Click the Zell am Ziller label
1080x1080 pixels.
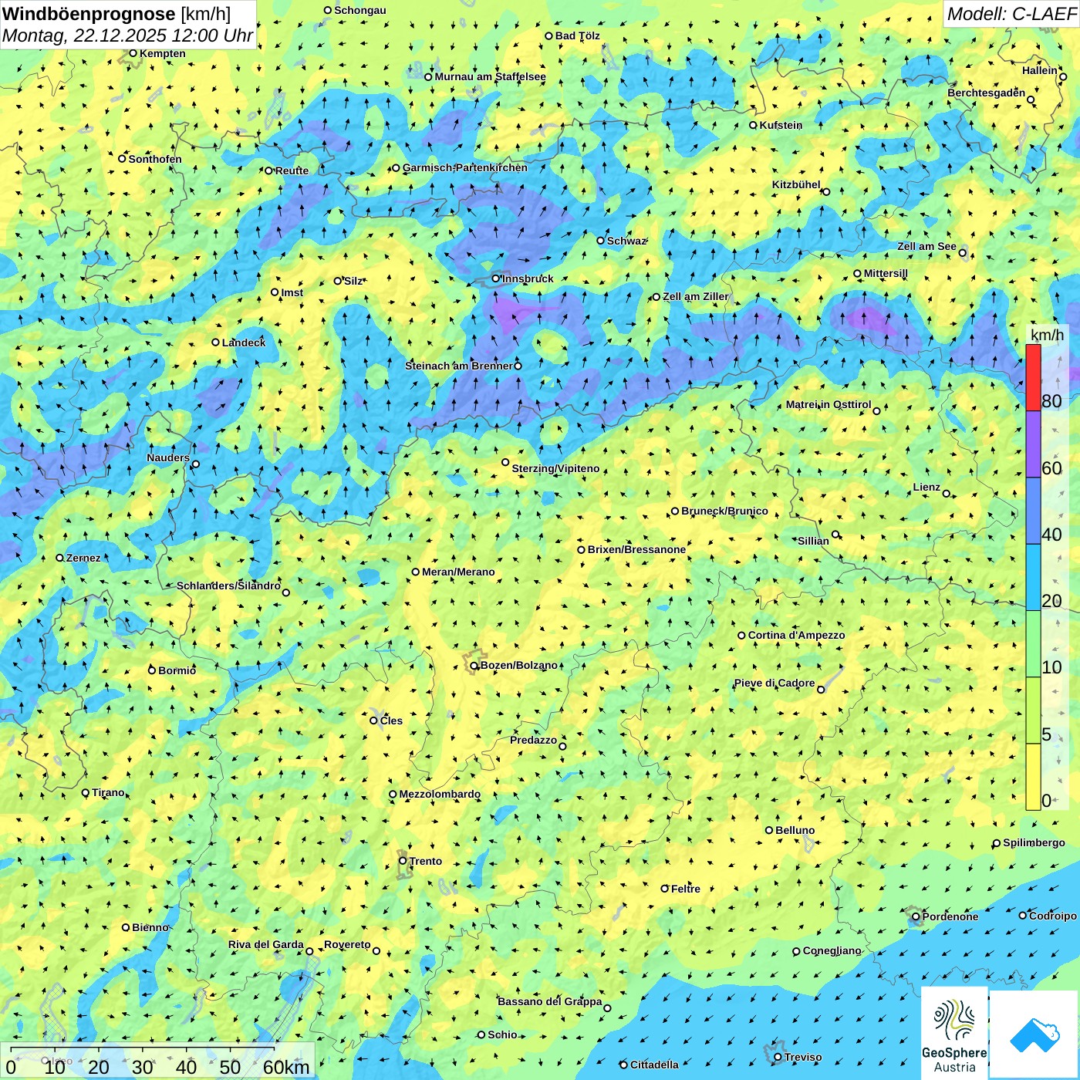(695, 296)
